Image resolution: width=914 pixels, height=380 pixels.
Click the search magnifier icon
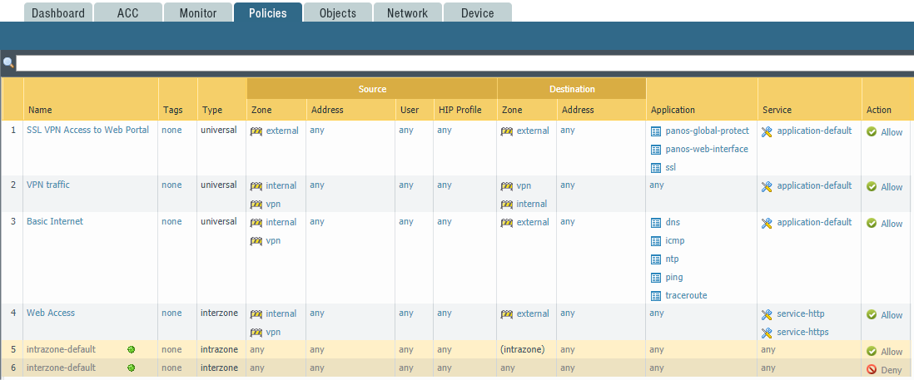coord(8,62)
